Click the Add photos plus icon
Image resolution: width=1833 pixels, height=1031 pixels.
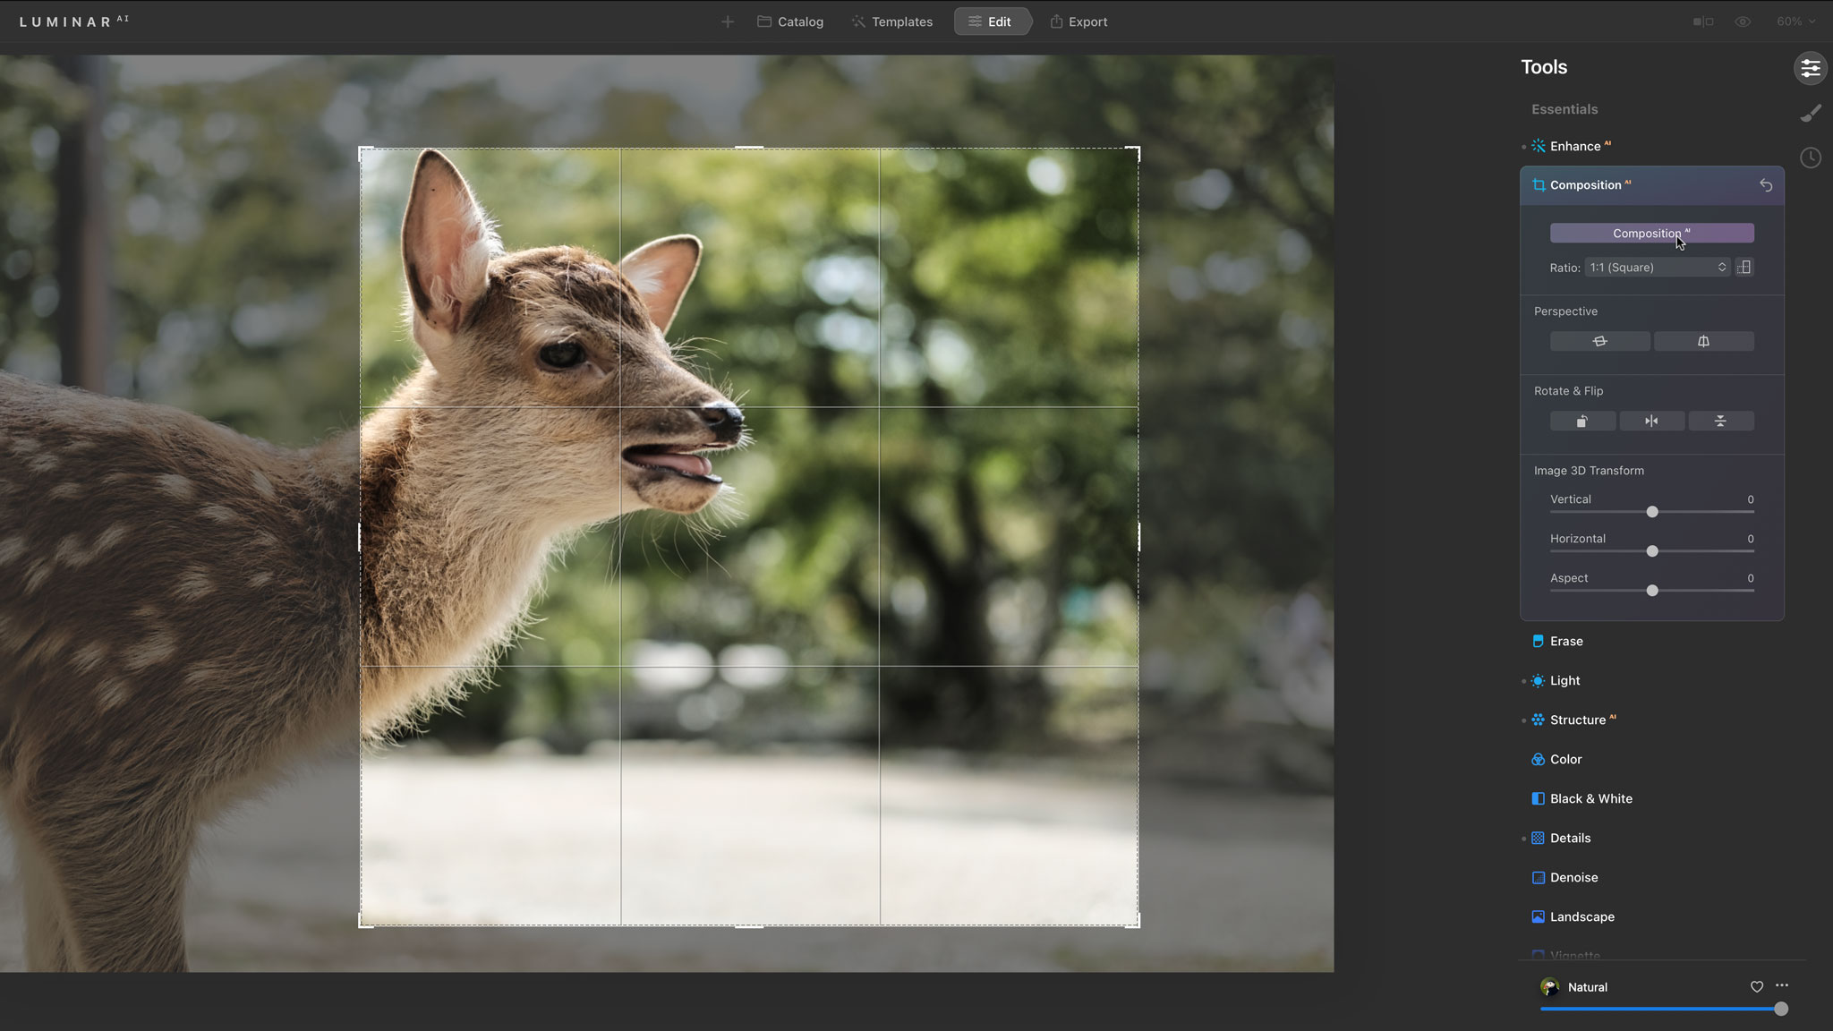[727, 21]
